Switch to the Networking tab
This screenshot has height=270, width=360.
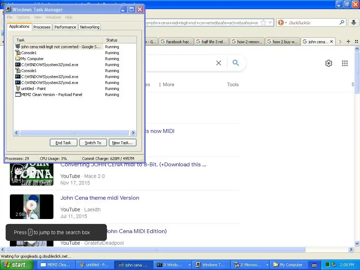point(90,27)
